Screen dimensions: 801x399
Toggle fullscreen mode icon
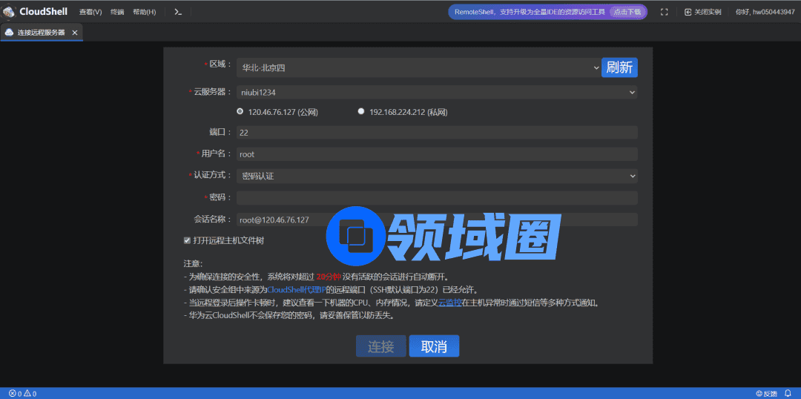click(664, 12)
